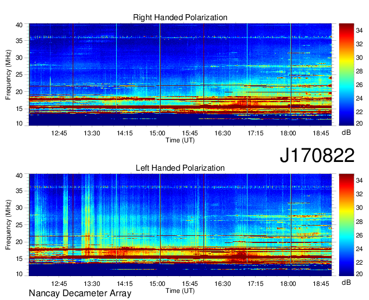Image resolution: width=369 pixels, height=300 pixels.
Task: Click the 'dB' label under the upper color bar
Action: (346, 133)
